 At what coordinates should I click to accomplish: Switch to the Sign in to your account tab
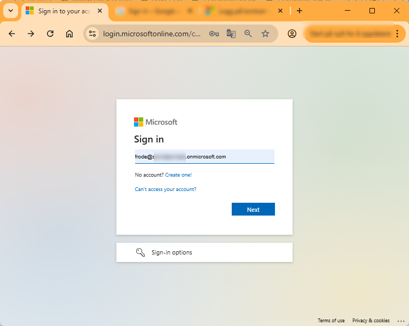point(65,11)
